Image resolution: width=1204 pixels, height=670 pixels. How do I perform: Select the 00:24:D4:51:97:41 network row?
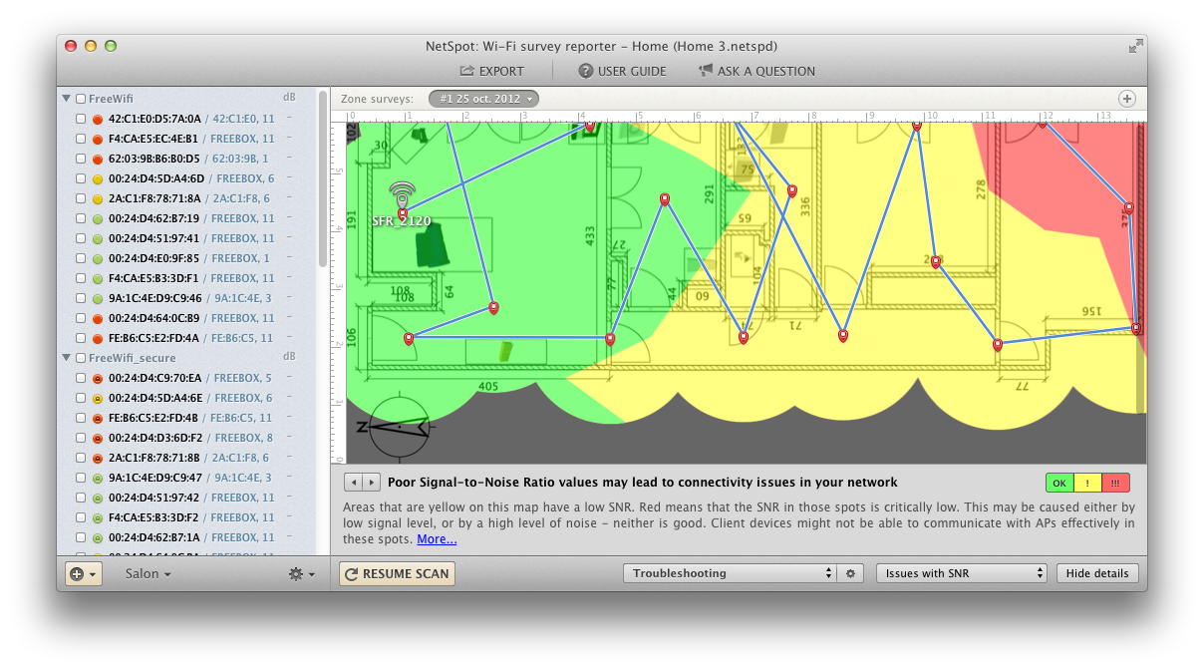click(x=186, y=238)
